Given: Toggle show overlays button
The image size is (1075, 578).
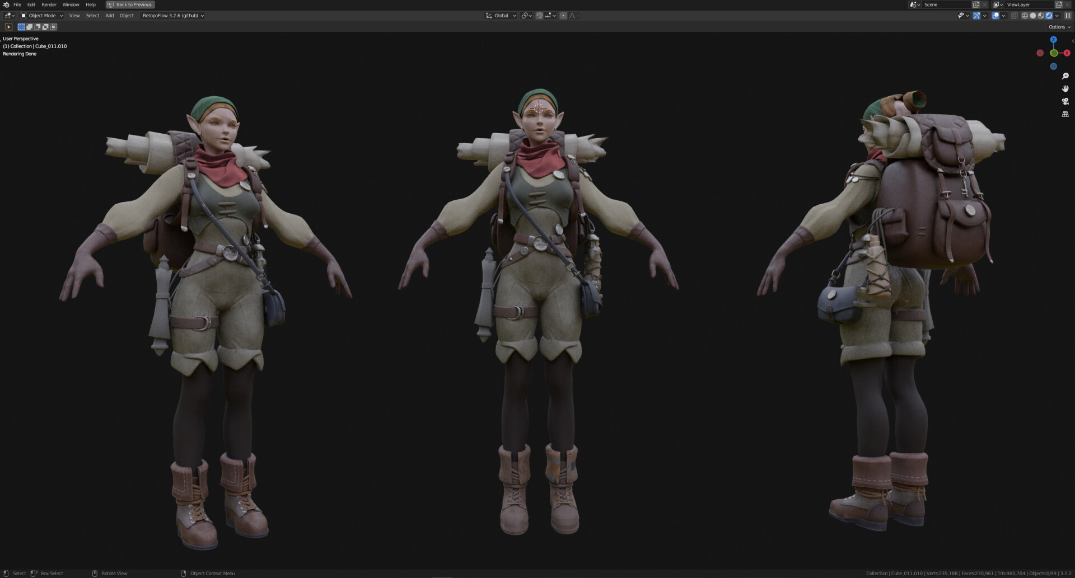Looking at the screenshot, I should [995, 16].
